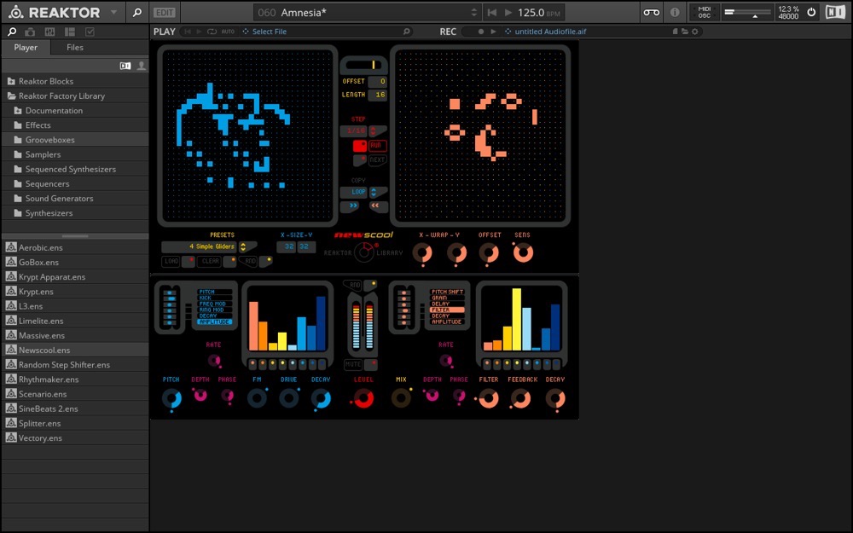Play the recorded audio file in REC bar
The image size is (853, 533).
click(x=493, y=32)
